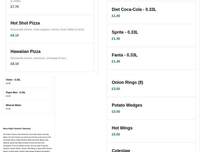Choose Sprite 0.33L from the drinks list
This screenshot has width=202, height=152.
pyautogui.click(x=125, y=32)
